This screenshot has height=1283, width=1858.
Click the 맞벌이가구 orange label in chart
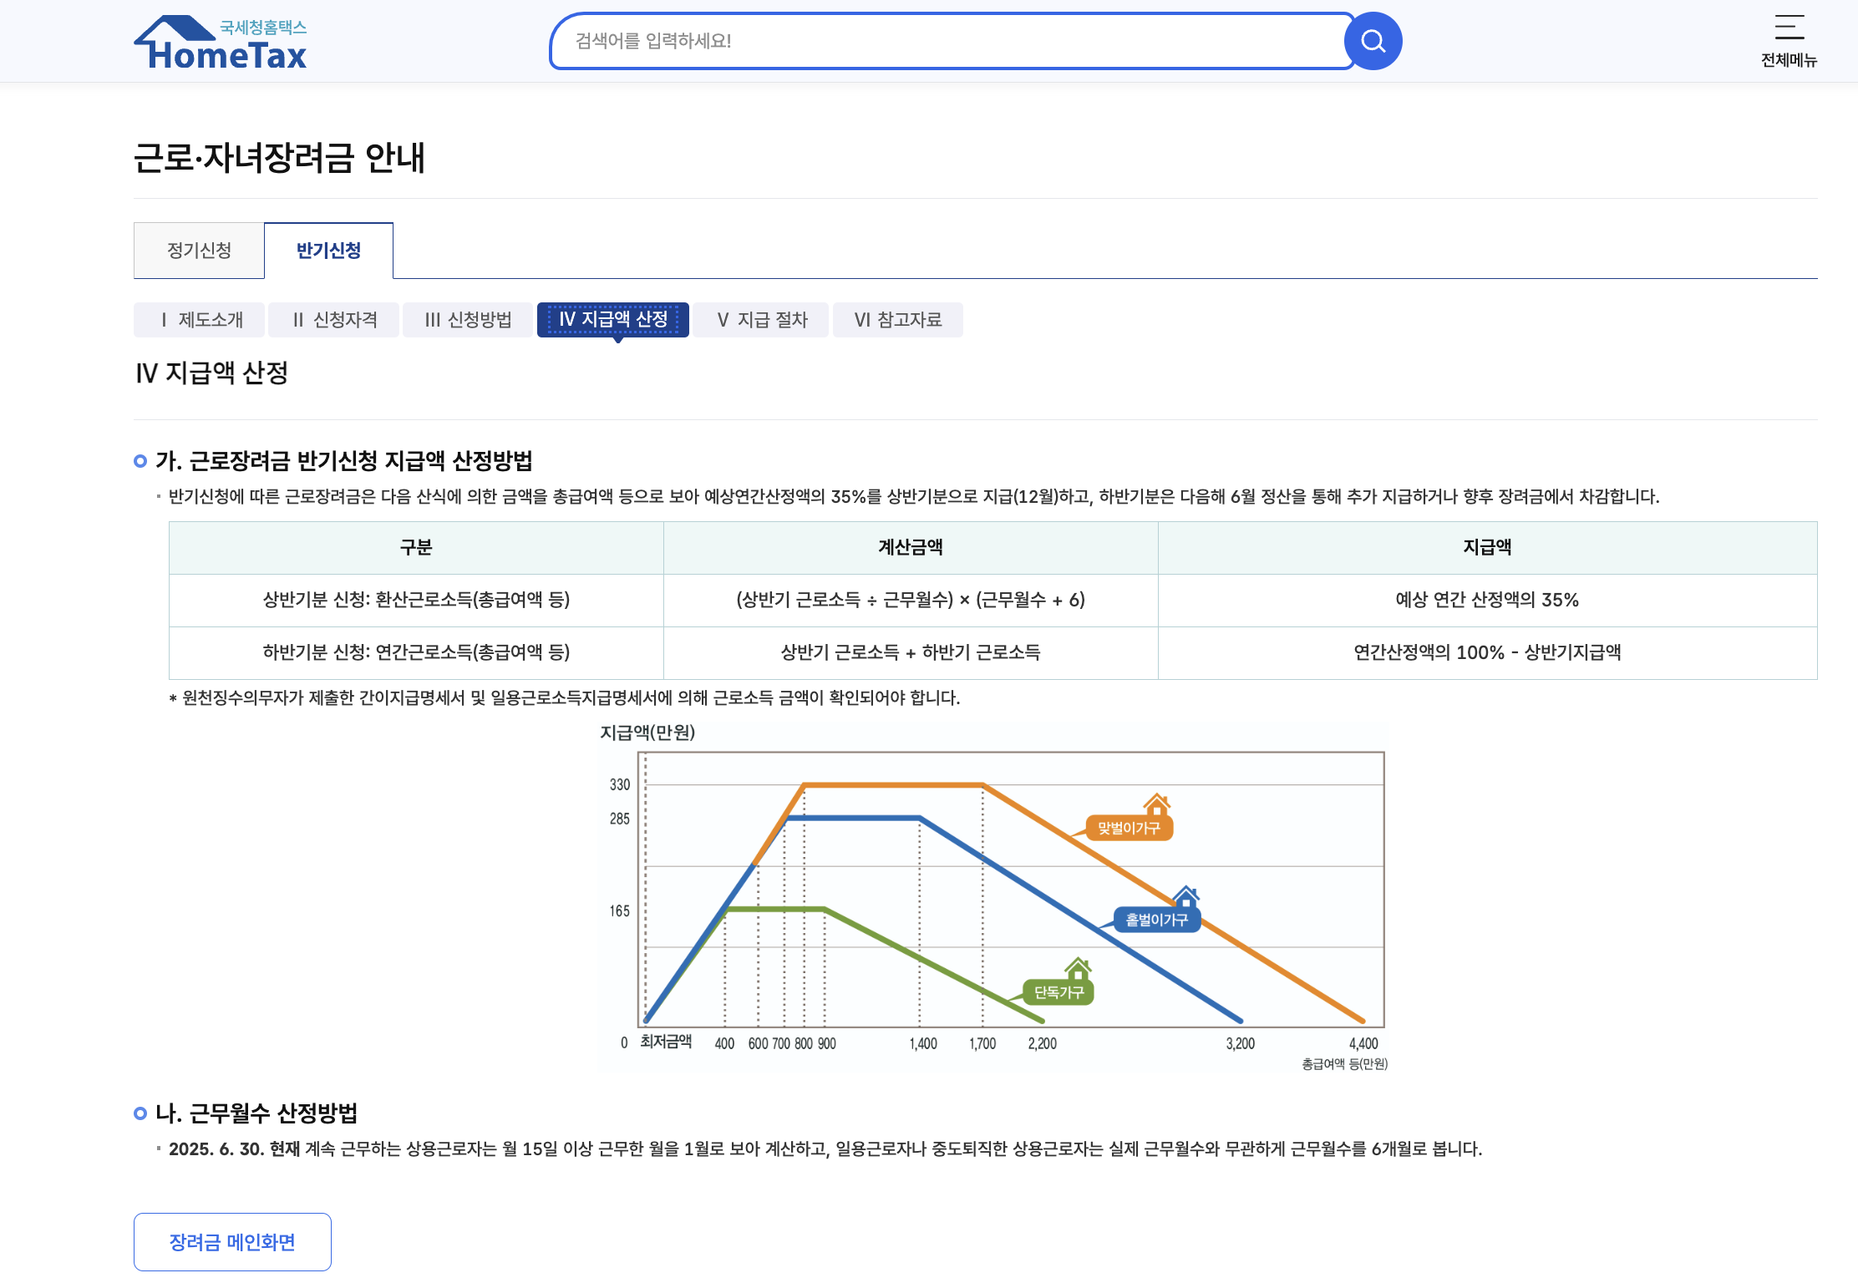point(1129,828)
